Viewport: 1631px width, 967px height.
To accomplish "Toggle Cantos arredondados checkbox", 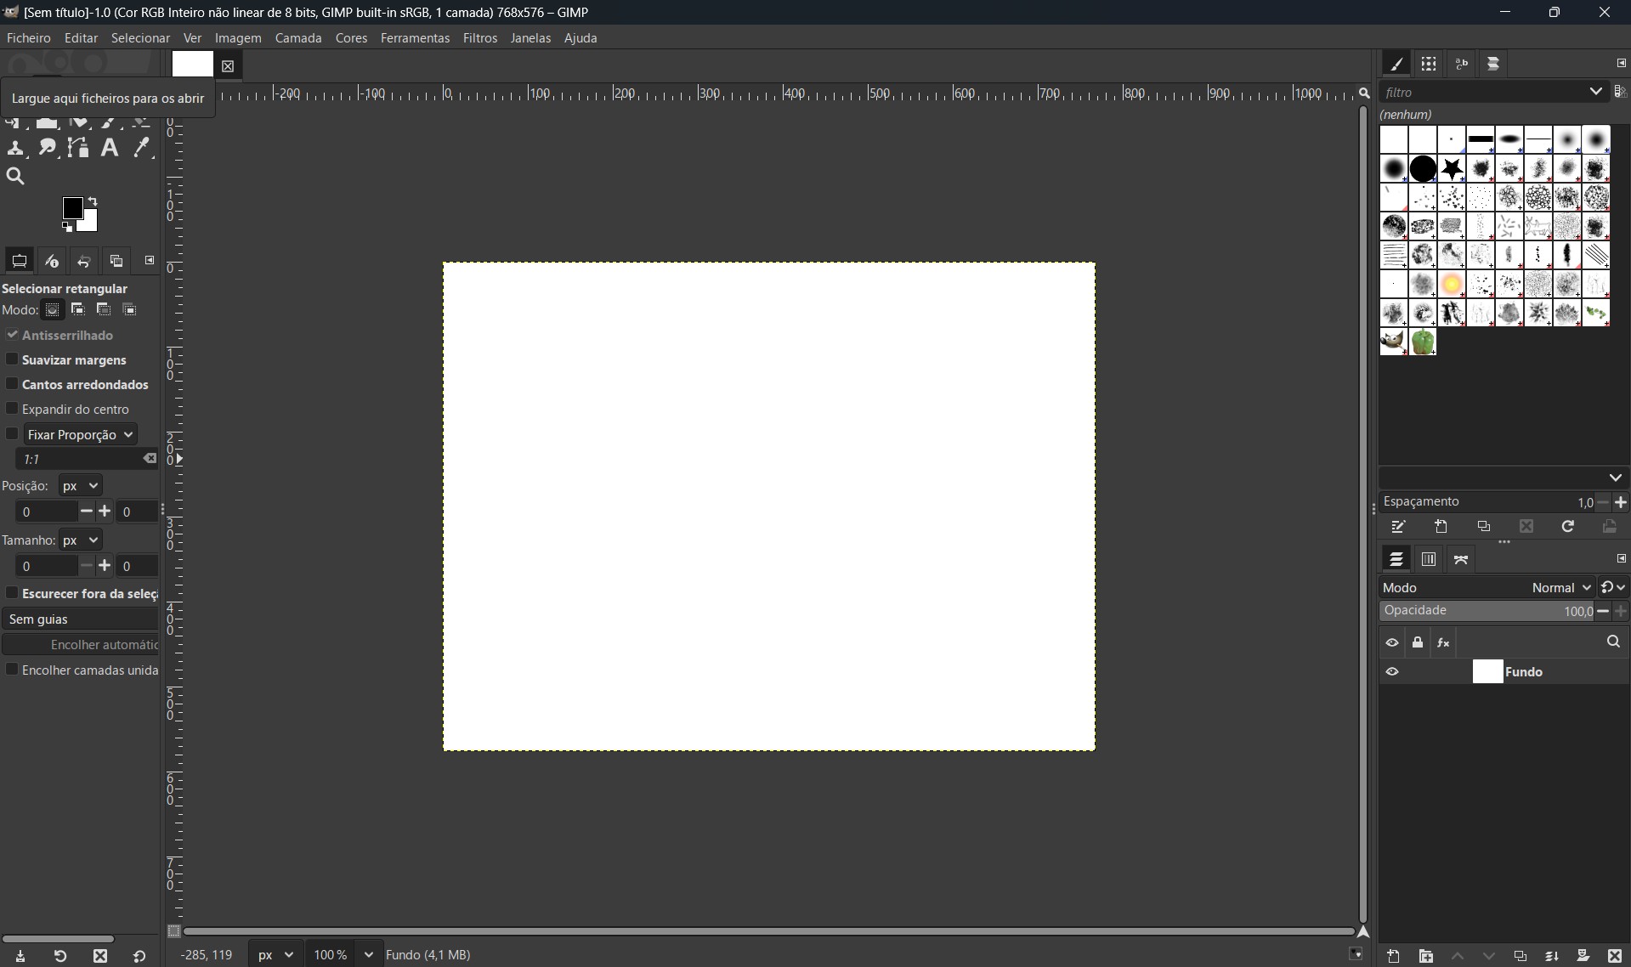I will click(12, 385).
